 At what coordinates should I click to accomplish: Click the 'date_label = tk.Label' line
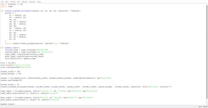click(x=47, y=97)
